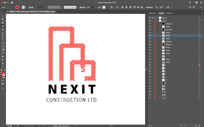Toggle lock on Layer 1
204x127 pixels.
[153, 18]
